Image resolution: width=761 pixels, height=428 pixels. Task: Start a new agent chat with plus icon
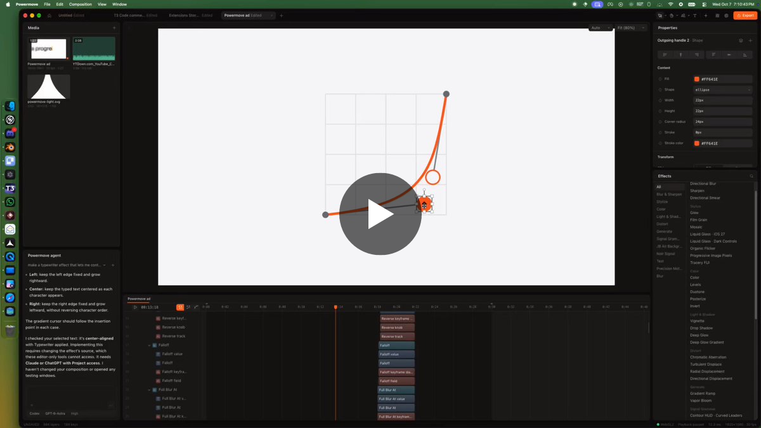tap(113, 265)
